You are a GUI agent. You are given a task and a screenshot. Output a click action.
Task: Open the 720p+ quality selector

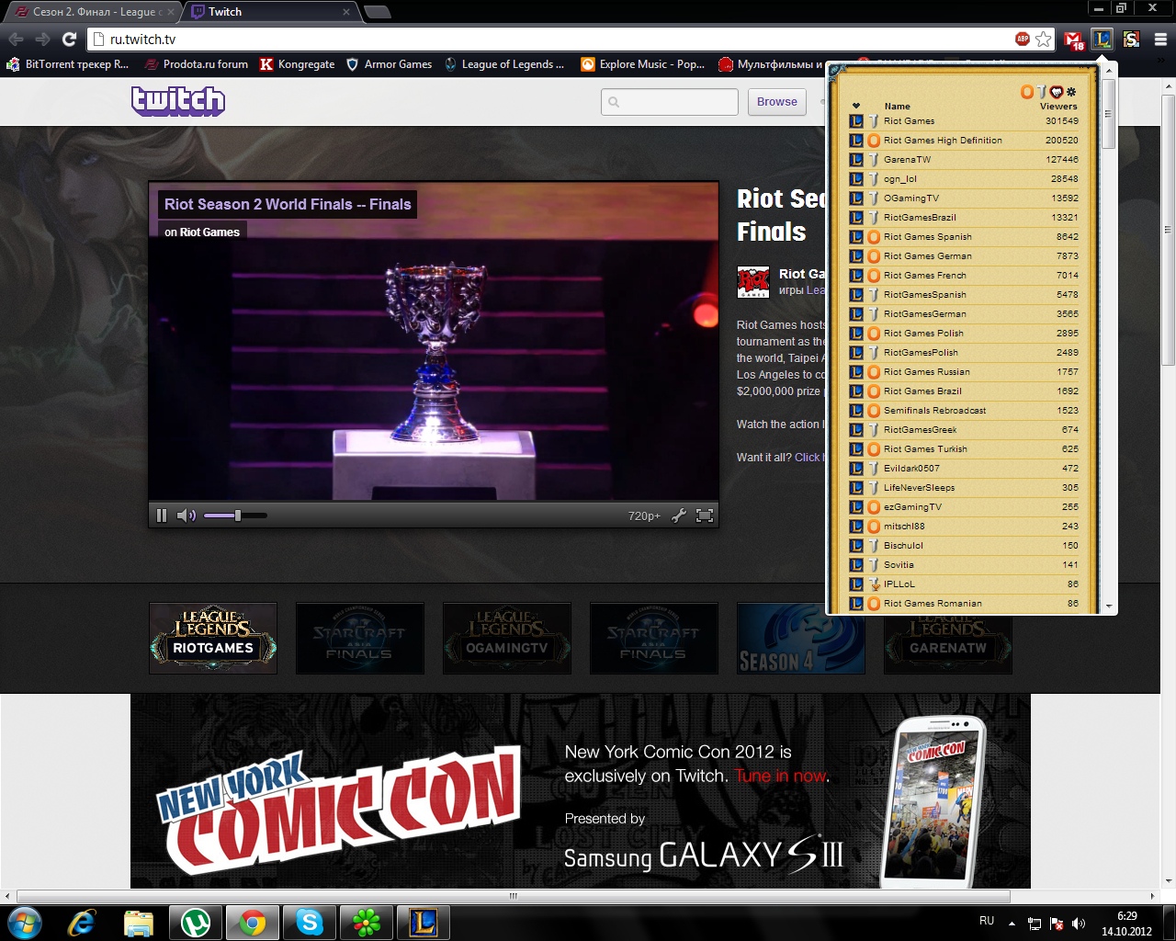coord(643,516)
